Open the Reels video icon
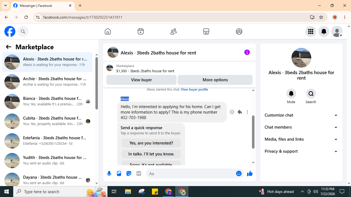This screenshot has width=351, height=197. [141, 31]
